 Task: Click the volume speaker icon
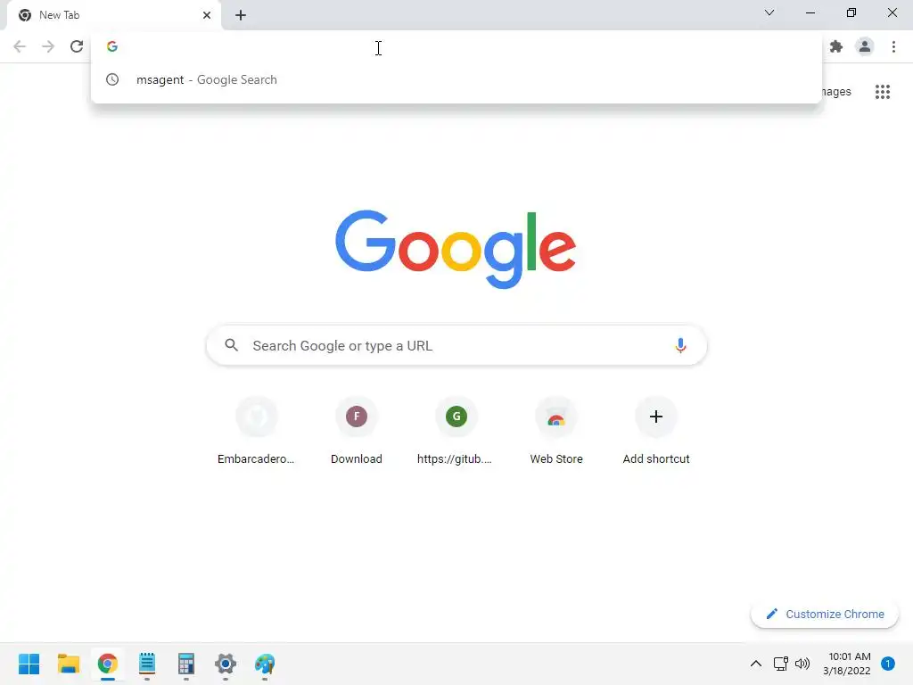tap(802, 664)
